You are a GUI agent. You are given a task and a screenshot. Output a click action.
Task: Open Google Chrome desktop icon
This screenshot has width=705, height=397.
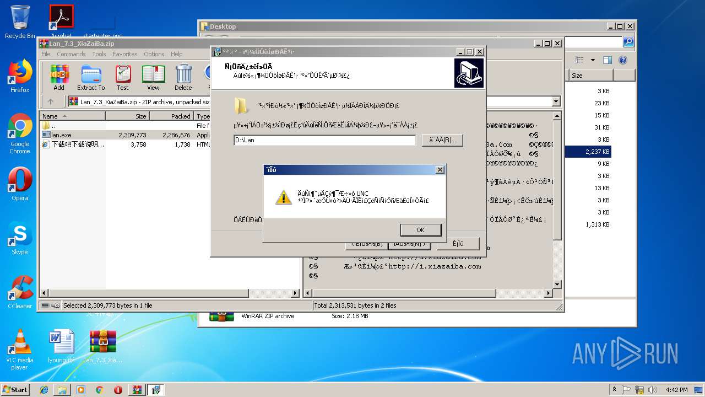tap(20, 134)
